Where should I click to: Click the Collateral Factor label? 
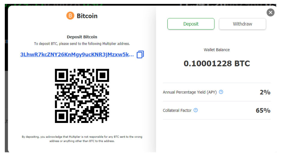point(177,110)
